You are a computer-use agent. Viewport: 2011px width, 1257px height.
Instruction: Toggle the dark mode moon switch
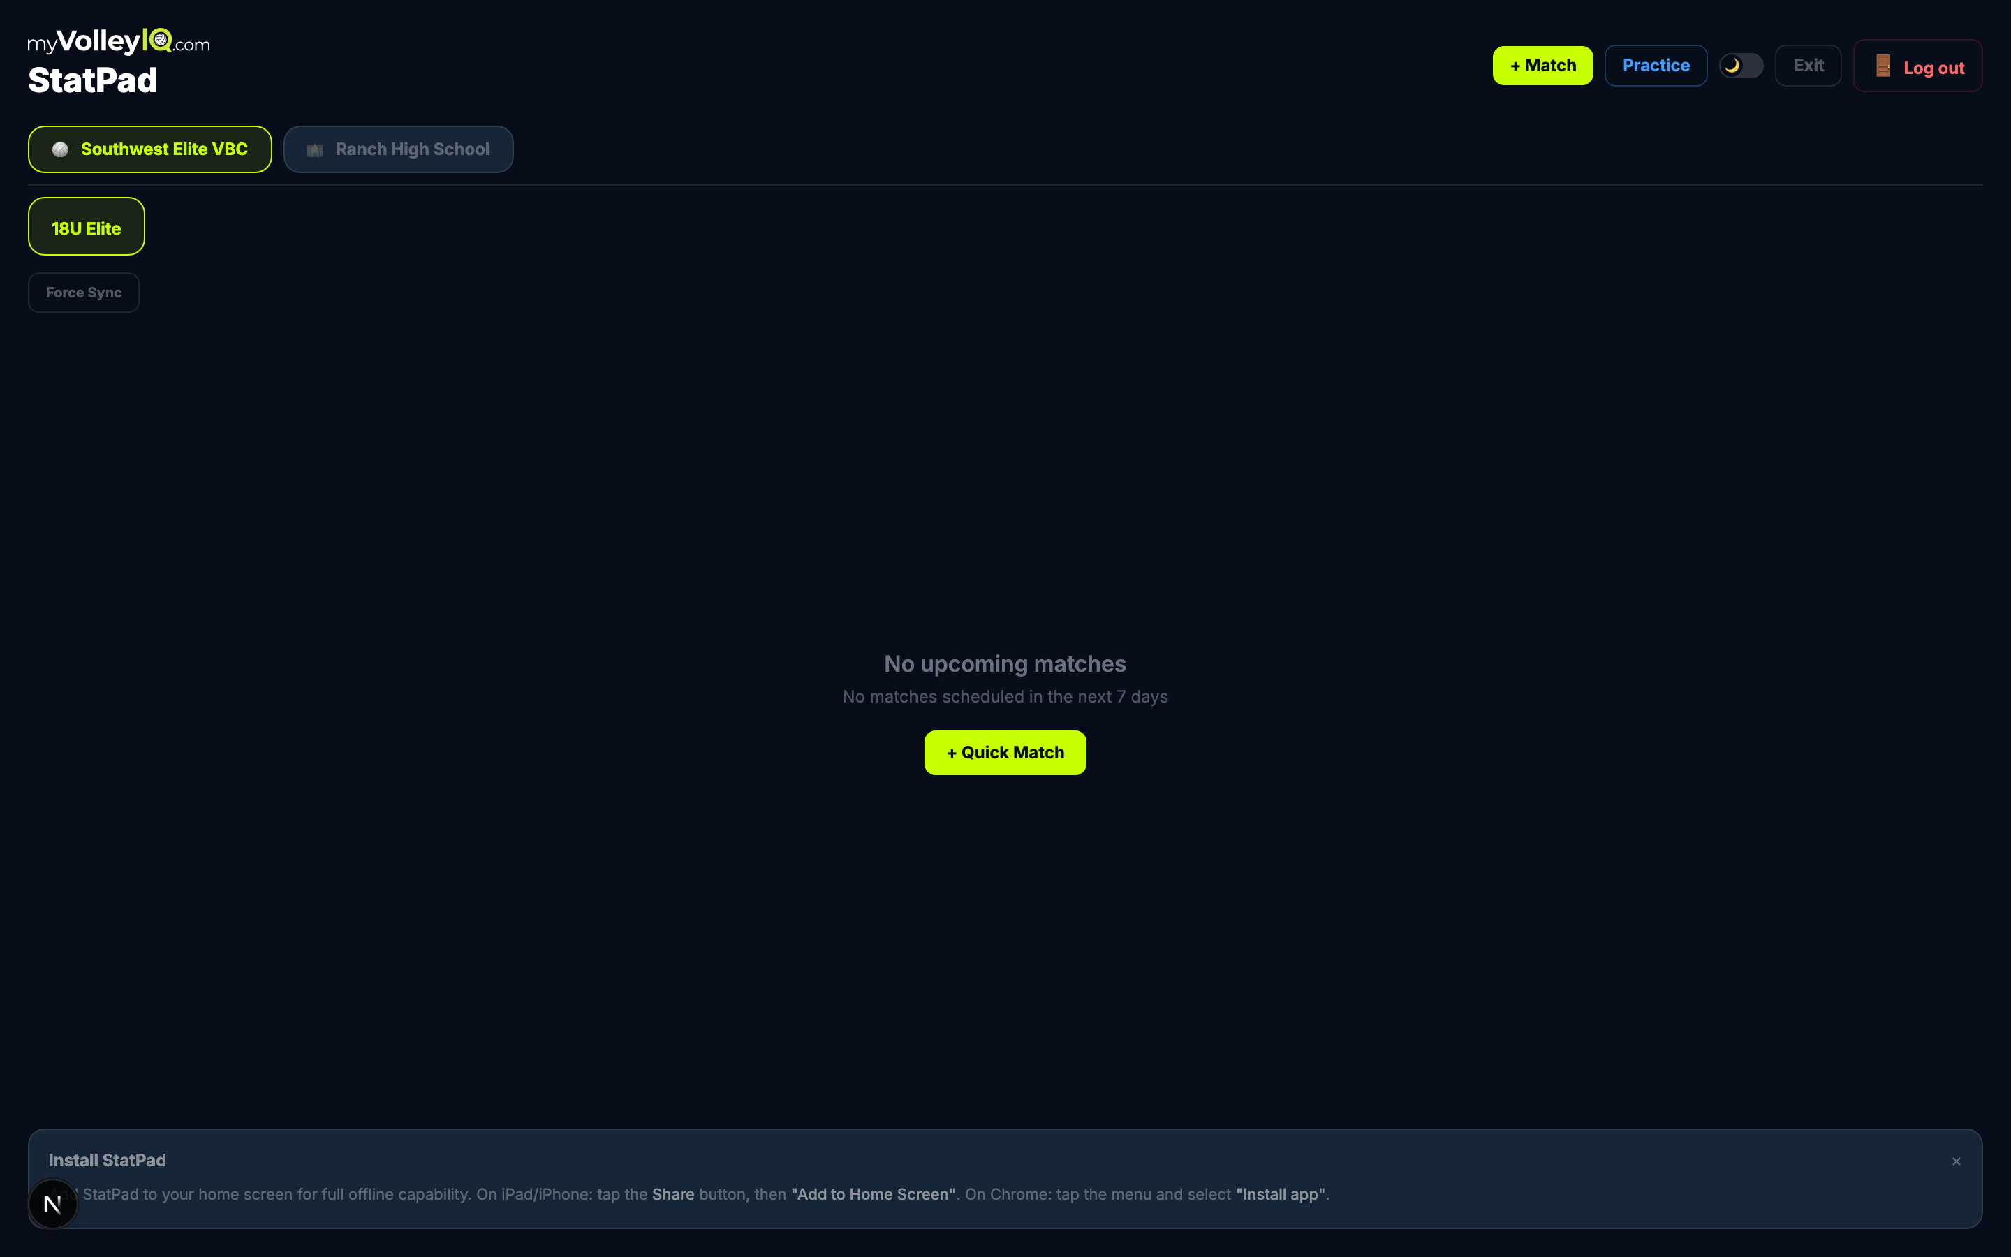(1741, 66)
